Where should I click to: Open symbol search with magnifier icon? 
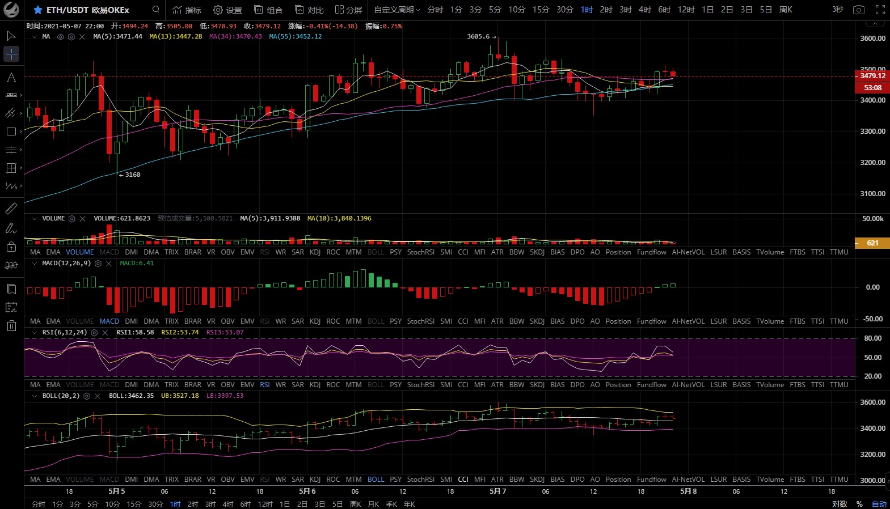(156, 10)
